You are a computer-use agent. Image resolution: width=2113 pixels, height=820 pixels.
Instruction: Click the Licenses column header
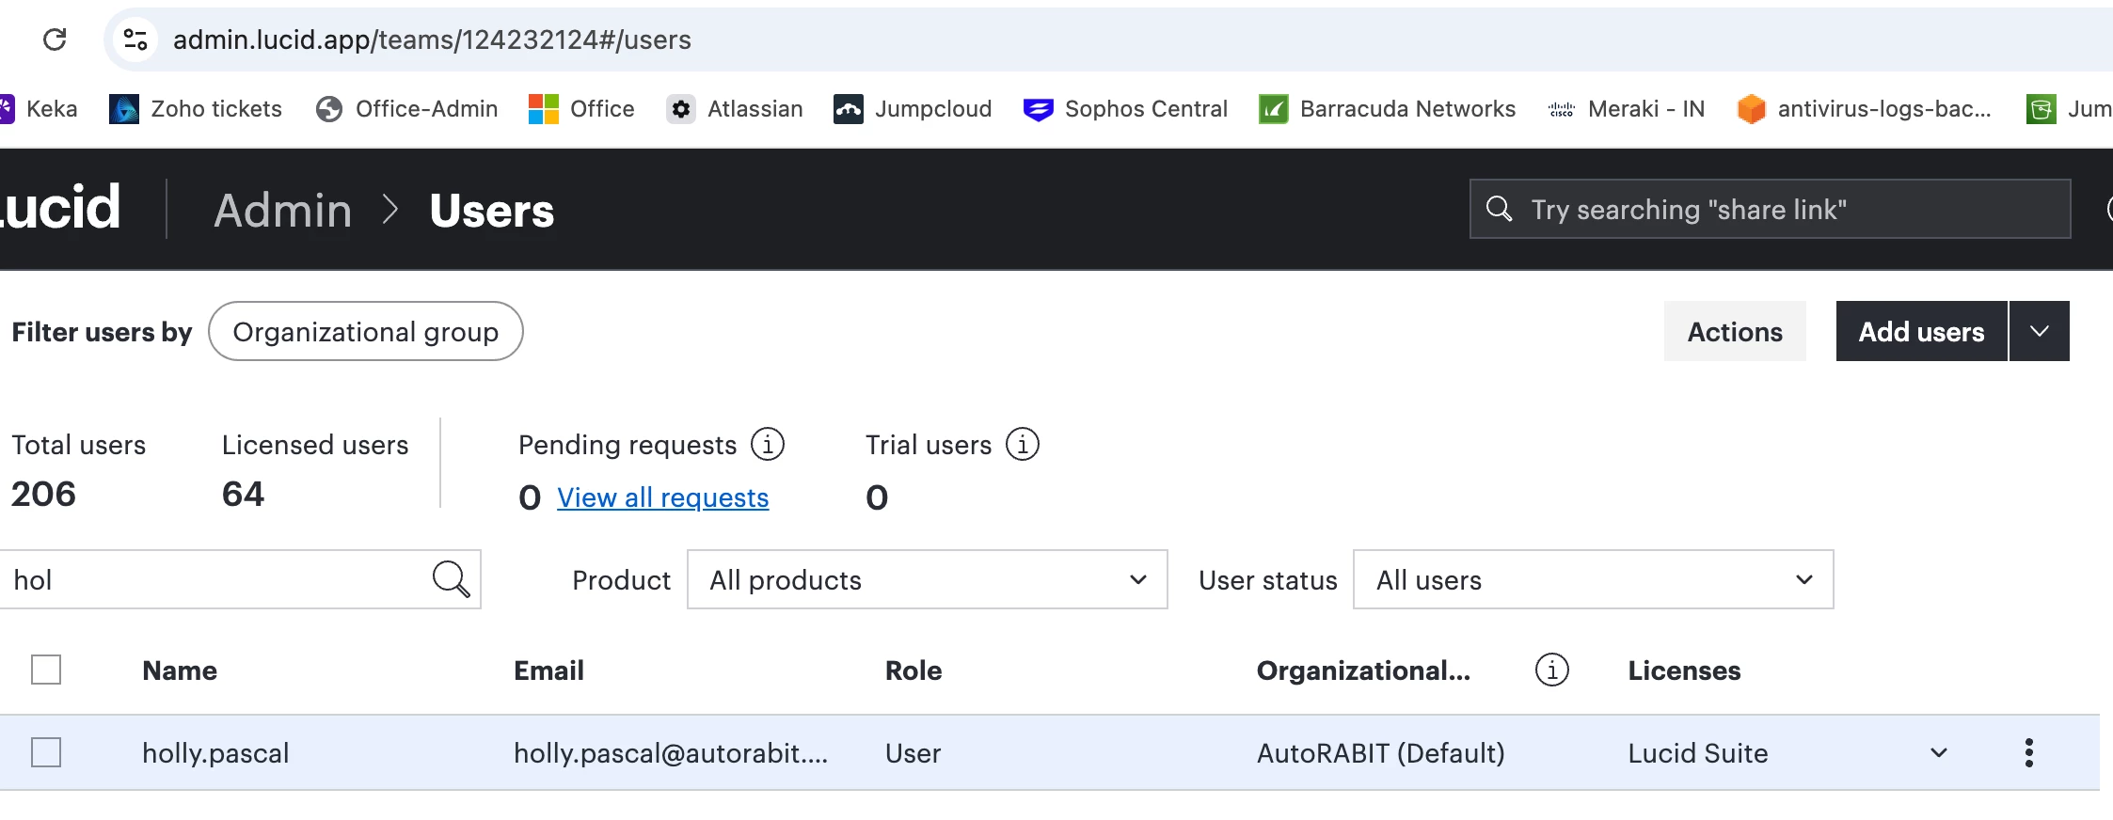1685,670
